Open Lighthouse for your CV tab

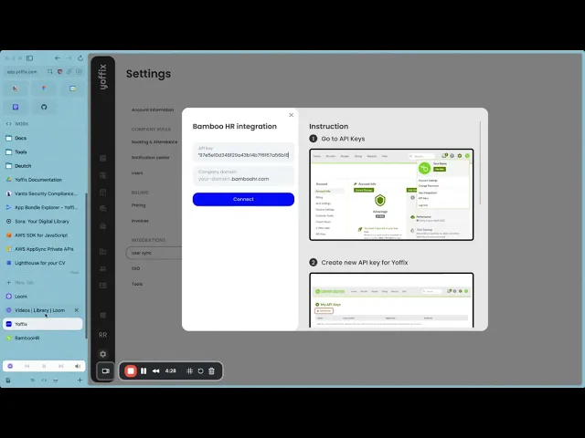pos(43,263)
